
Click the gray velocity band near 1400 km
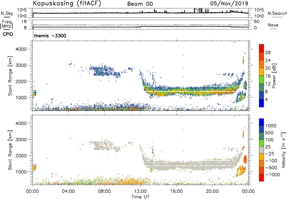pyautogui.click(x=190, y=165)
